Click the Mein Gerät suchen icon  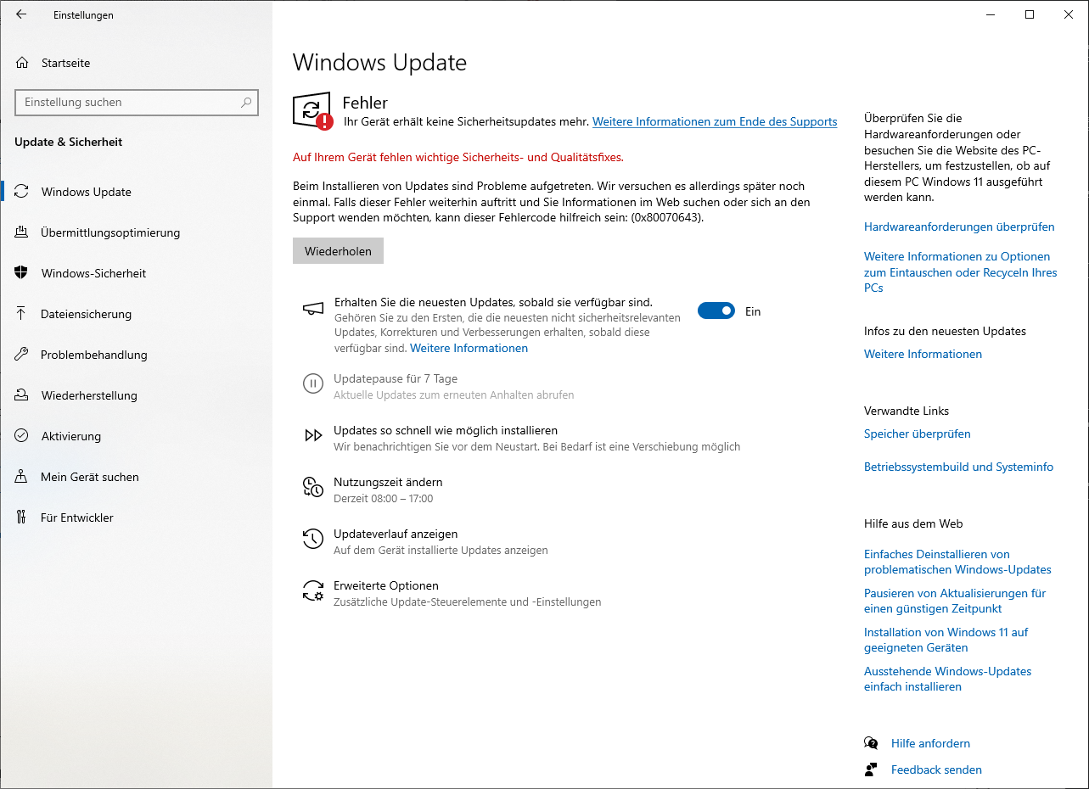pos(22,477)
